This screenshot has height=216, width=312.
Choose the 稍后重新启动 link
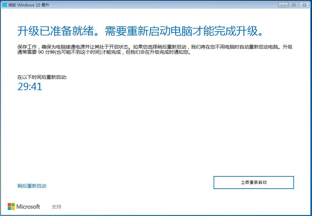pyautogui.click(x=32, y=186)
